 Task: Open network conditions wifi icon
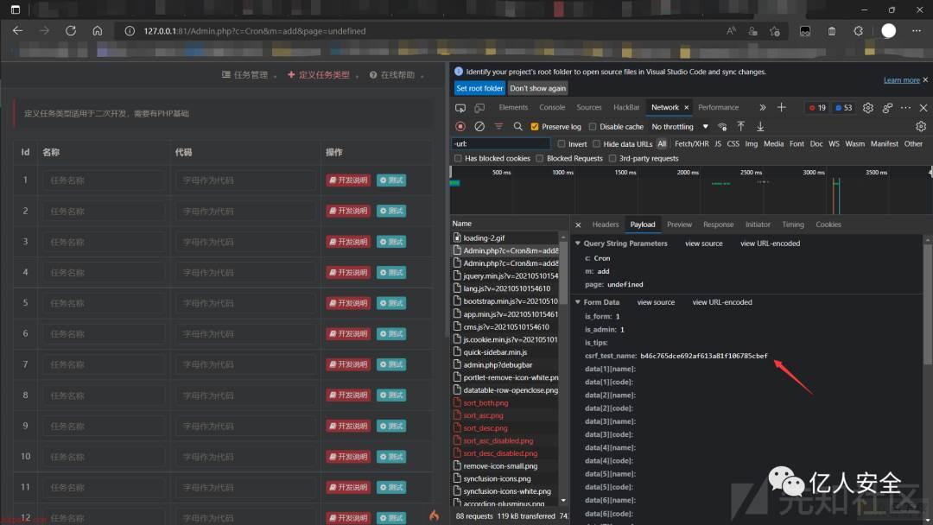tap(721, 126)
